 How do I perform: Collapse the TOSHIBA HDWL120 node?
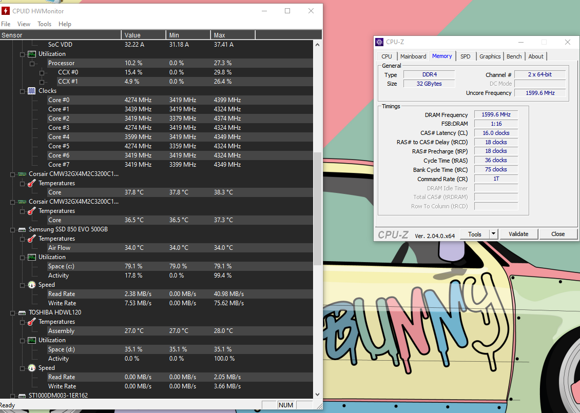pyautogui.click(x=13, y=313)
